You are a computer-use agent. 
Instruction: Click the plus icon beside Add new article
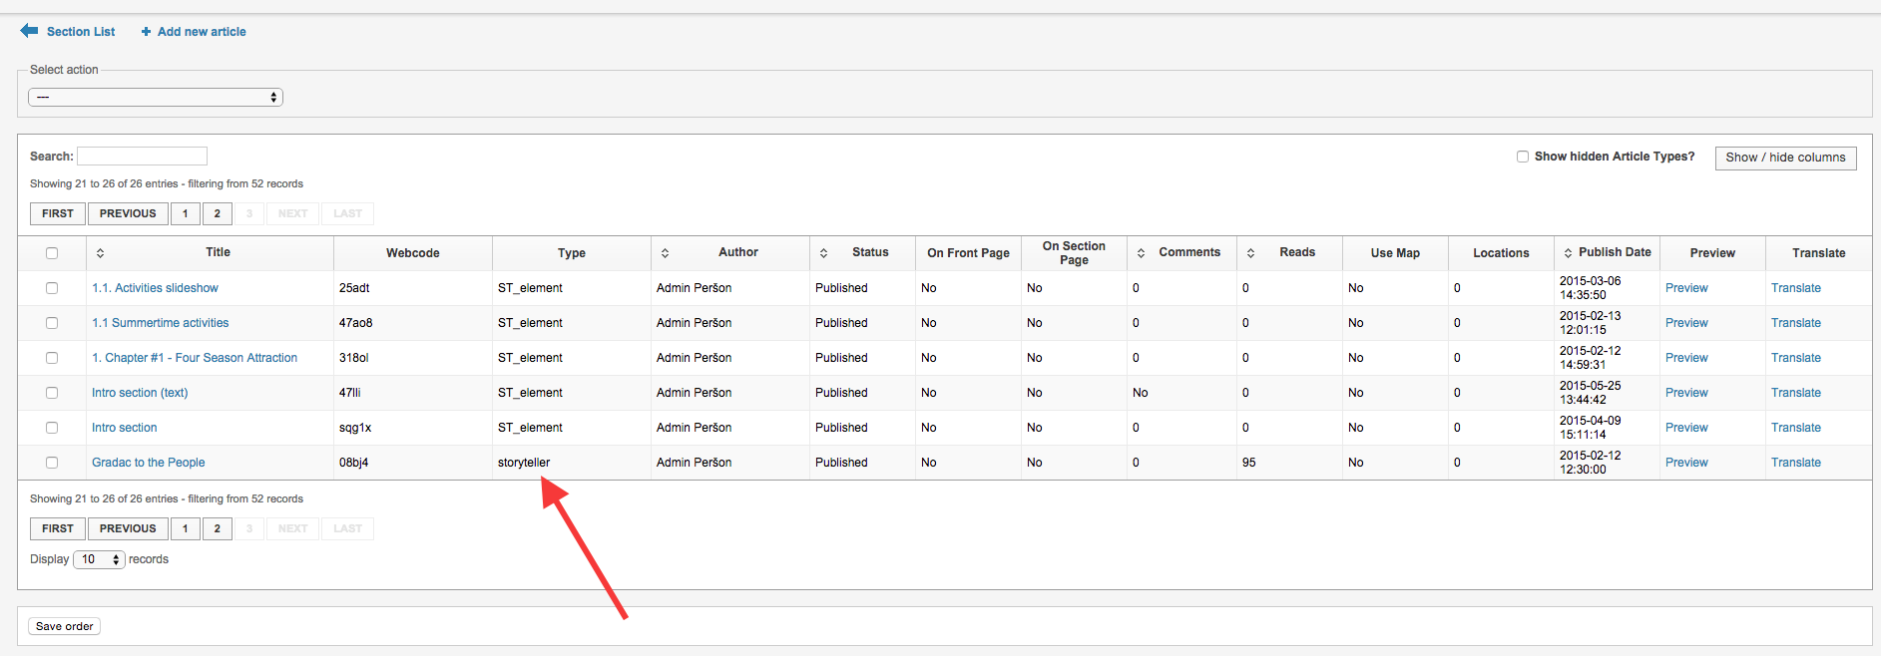click(146, 32)
